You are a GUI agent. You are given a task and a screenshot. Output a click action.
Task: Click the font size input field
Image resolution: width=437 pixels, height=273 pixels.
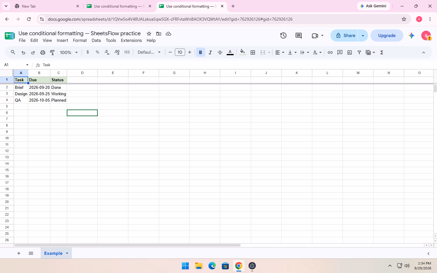[x=180, y=52]
